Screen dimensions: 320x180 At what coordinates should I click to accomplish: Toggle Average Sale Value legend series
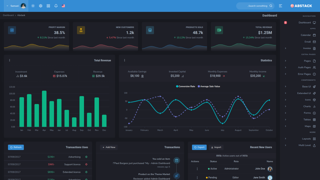(x=209, y=86)
